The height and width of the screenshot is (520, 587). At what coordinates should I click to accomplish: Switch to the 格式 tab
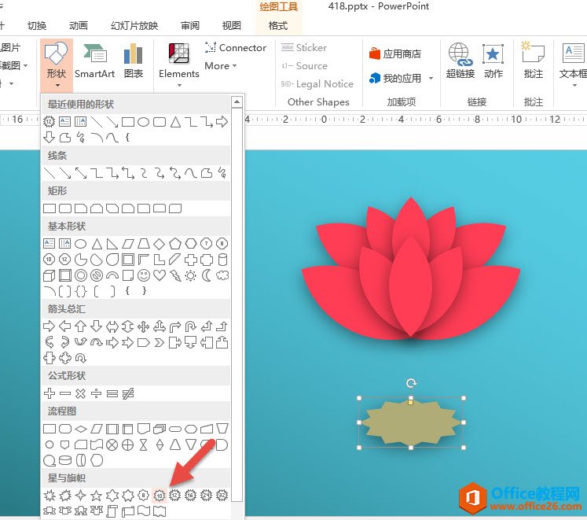point(278,25)
